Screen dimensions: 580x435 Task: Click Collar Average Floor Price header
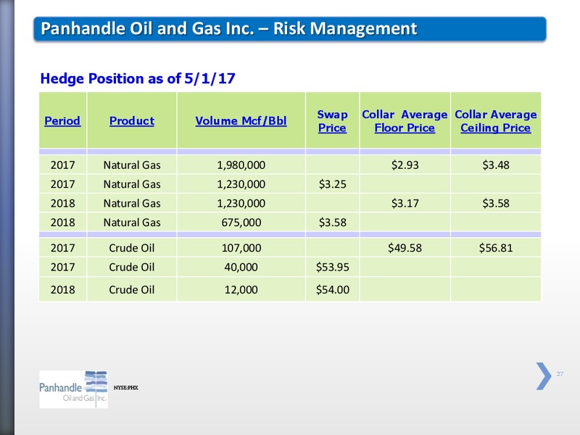405,121
